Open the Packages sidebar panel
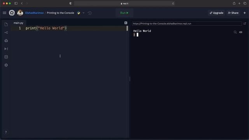 (6, 40)
